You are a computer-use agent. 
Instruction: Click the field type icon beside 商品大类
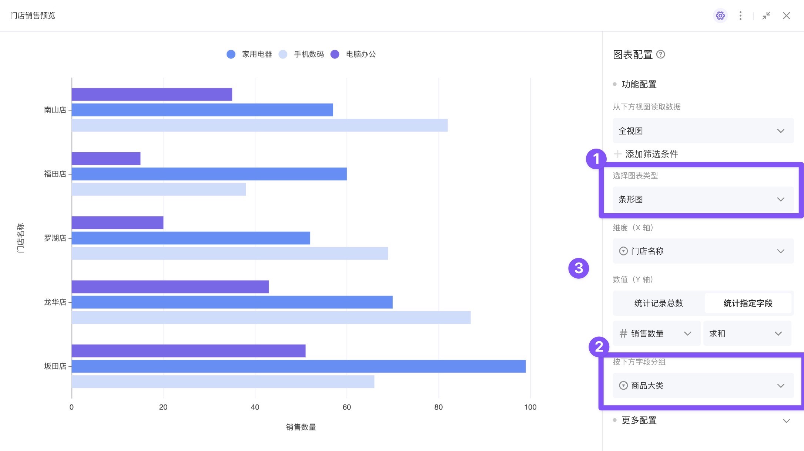(623, 386)
